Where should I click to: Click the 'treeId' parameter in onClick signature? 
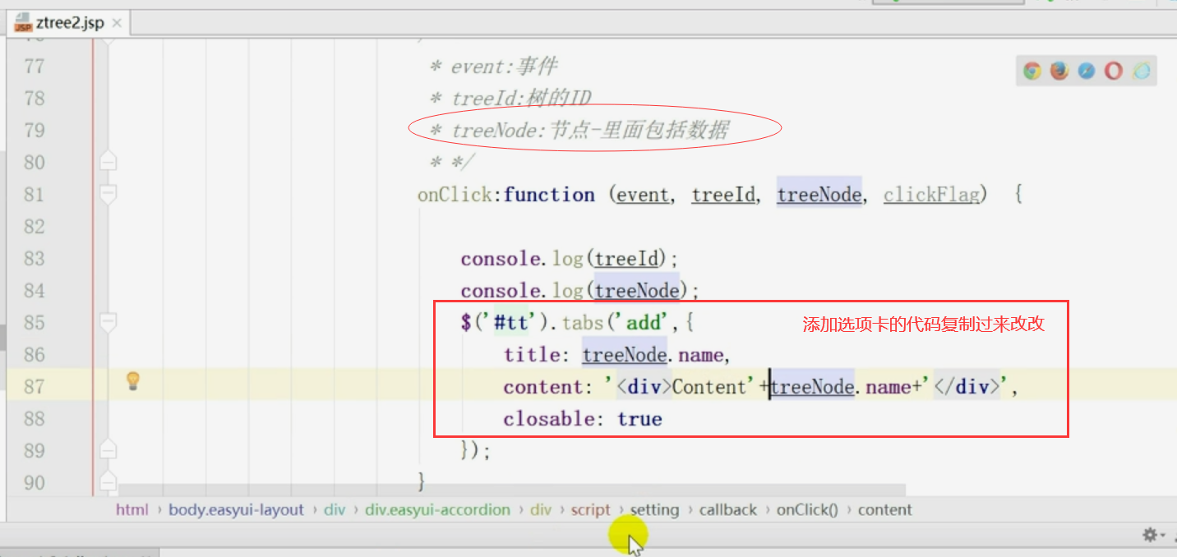tap(723, 195)
